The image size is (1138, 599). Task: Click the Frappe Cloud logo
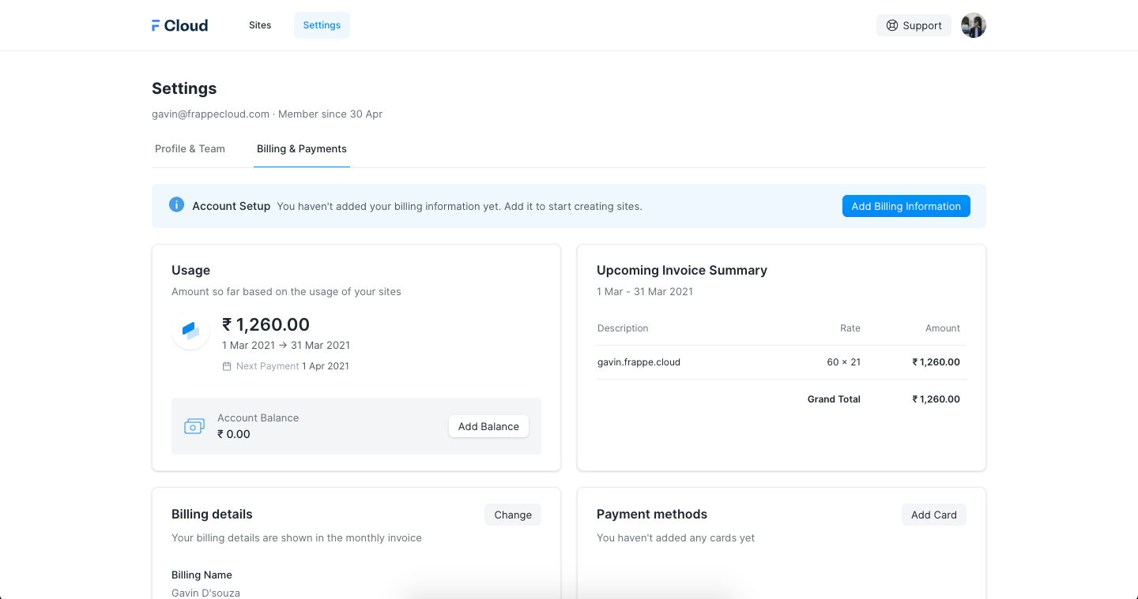point(180,25)
